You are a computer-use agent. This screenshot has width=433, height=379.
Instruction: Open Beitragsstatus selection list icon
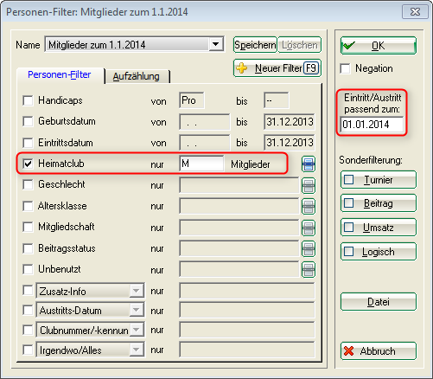coord(309,249)
